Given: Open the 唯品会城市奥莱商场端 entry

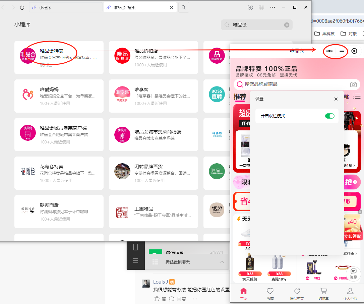Looking at the screenshot, I should coord(154,134).
